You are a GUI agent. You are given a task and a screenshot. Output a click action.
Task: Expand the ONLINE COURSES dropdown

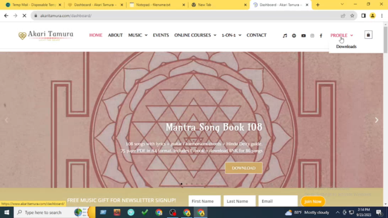point(195,35)
